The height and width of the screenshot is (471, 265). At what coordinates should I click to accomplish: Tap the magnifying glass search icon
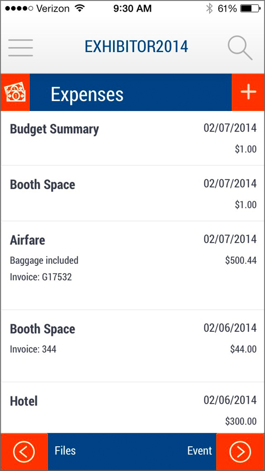coord(240,48)
